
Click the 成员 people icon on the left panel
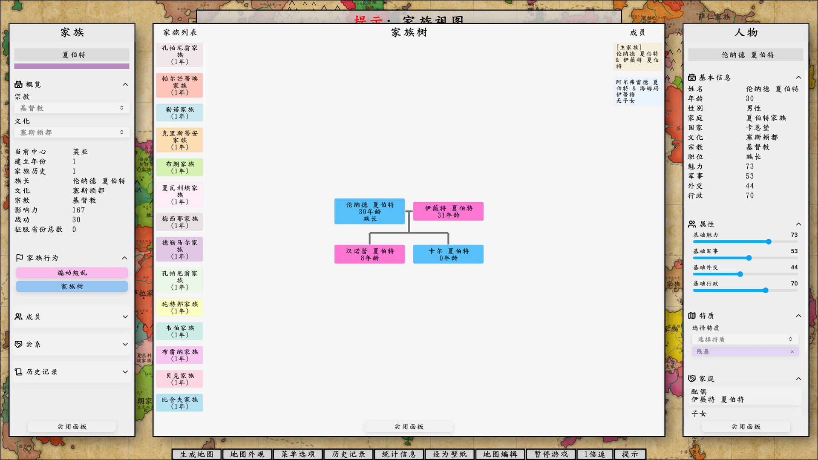(18, 317)
